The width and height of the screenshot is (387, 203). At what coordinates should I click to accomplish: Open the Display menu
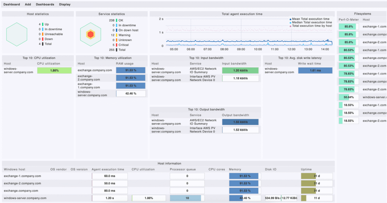coord(65,5)
